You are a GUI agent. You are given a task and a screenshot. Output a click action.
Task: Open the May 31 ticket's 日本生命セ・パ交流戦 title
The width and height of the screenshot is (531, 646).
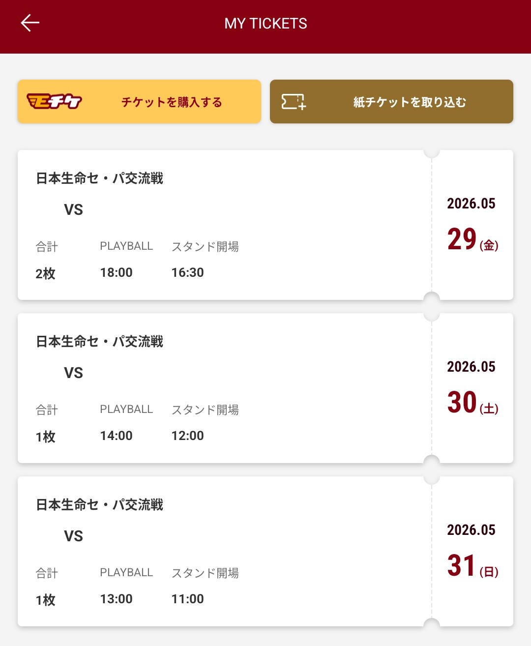(100, 505)
